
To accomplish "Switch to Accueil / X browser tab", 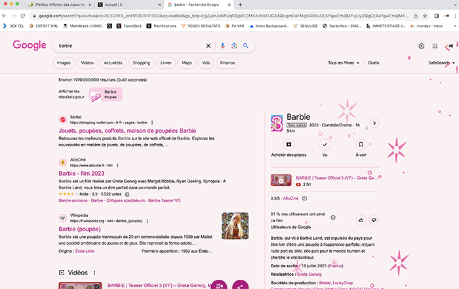I will [x=129, y=5].
